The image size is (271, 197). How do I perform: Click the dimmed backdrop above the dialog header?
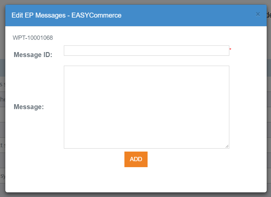coord(136,2)
